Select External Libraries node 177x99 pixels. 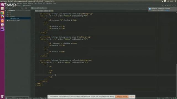(x=13, y=20)
